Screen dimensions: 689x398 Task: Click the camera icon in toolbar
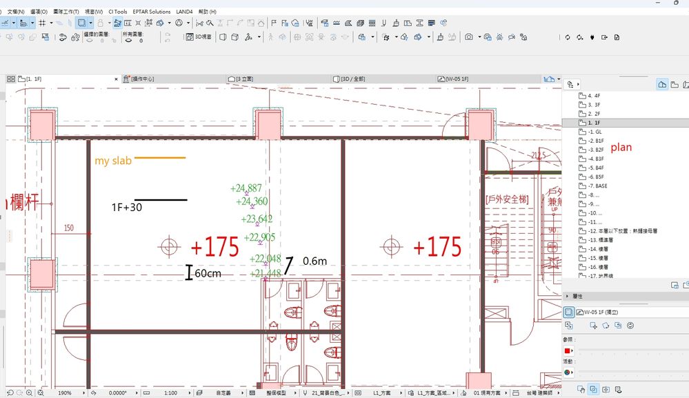(x=469, y=37)
